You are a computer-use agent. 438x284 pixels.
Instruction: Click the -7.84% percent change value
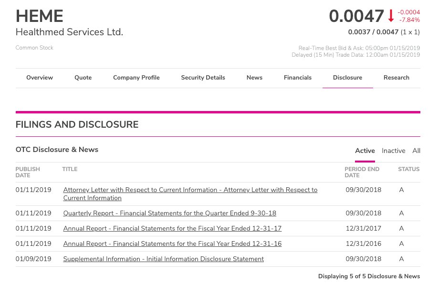click(x=409, y=20)
